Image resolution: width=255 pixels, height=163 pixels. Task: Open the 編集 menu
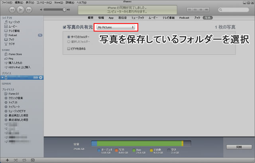[x=19, y=3]
